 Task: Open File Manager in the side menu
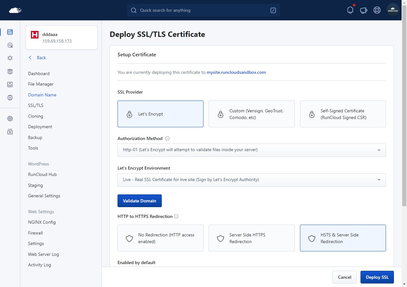pyautogui.click(x=41, y=84)
